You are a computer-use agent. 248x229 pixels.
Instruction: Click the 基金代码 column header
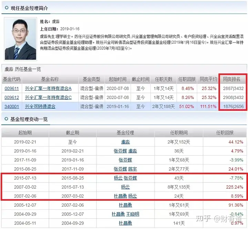[x=12, y=79]
